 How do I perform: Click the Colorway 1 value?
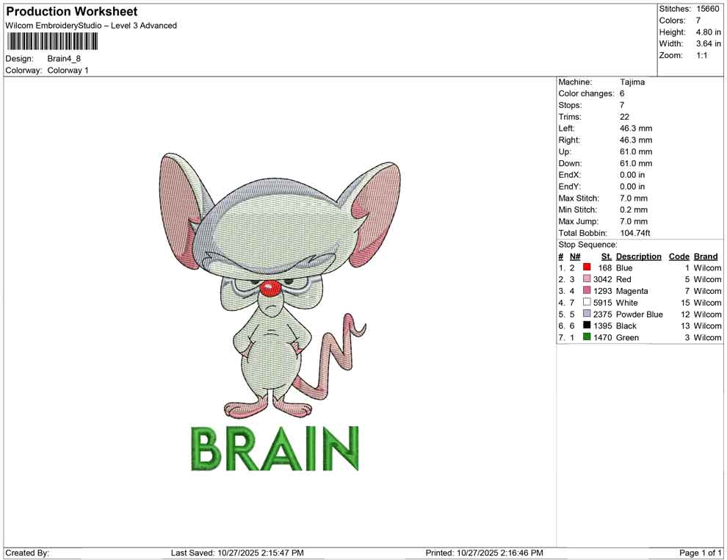tap(68, 71)
